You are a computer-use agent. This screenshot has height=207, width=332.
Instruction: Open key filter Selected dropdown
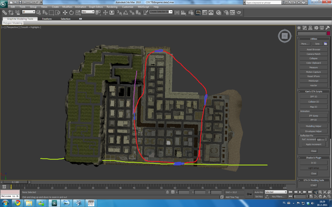click(x=276, y=192)
